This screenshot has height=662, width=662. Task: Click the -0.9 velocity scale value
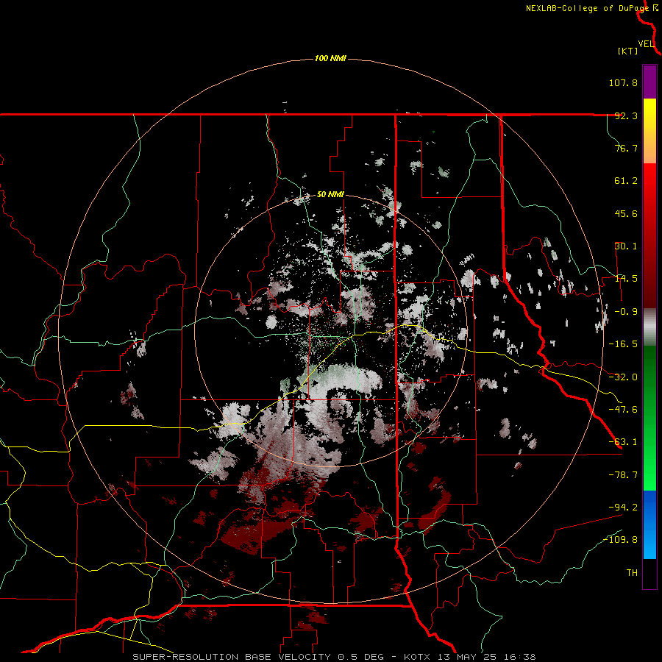pyautogui.click(x=626, y=312)
